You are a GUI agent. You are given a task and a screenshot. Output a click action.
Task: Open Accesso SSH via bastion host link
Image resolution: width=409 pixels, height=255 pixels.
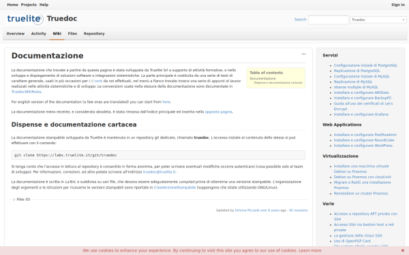[364, 227]
